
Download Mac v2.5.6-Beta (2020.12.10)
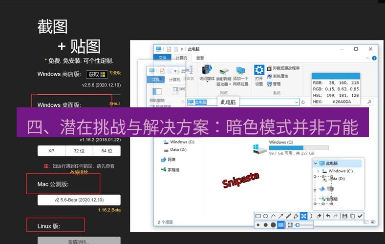(x=79, y=200)
